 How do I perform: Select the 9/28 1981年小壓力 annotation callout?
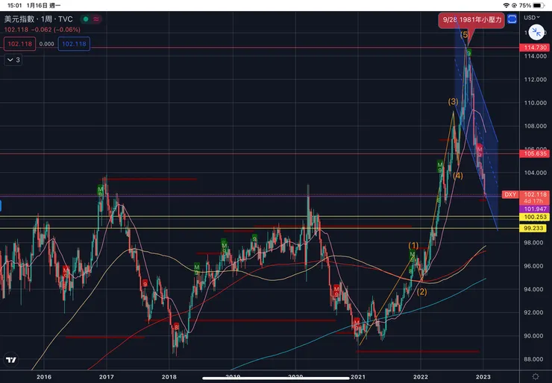(471, 20)
